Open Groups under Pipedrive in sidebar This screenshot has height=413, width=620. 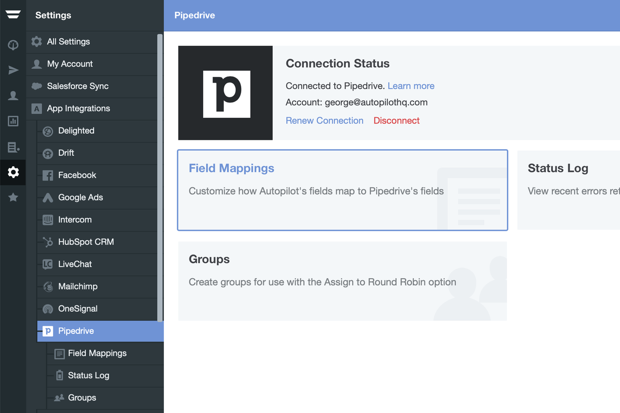coord(106,398)
